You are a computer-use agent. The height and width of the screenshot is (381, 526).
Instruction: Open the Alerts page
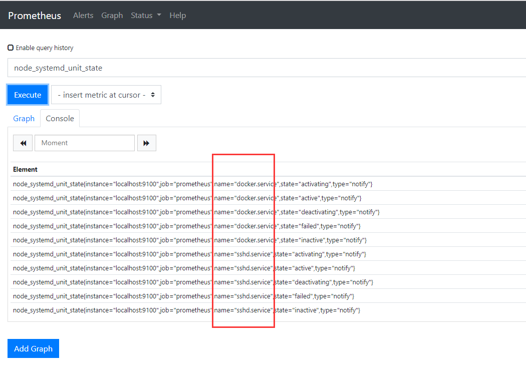click(x=83, y=15)
